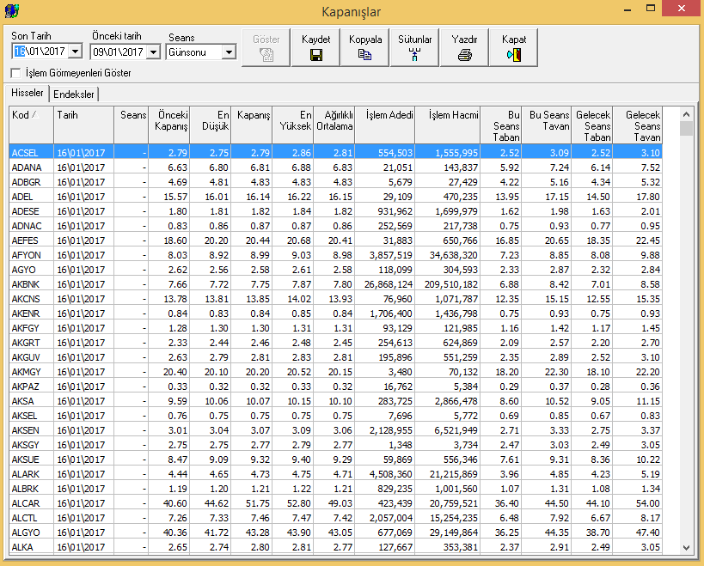Viewport: 704px width, 566px height.
Task: Sort by the Kod column header
Action: coord(32,125)
